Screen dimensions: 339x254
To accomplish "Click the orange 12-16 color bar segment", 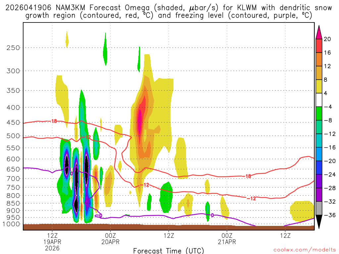I will [319, 60].
